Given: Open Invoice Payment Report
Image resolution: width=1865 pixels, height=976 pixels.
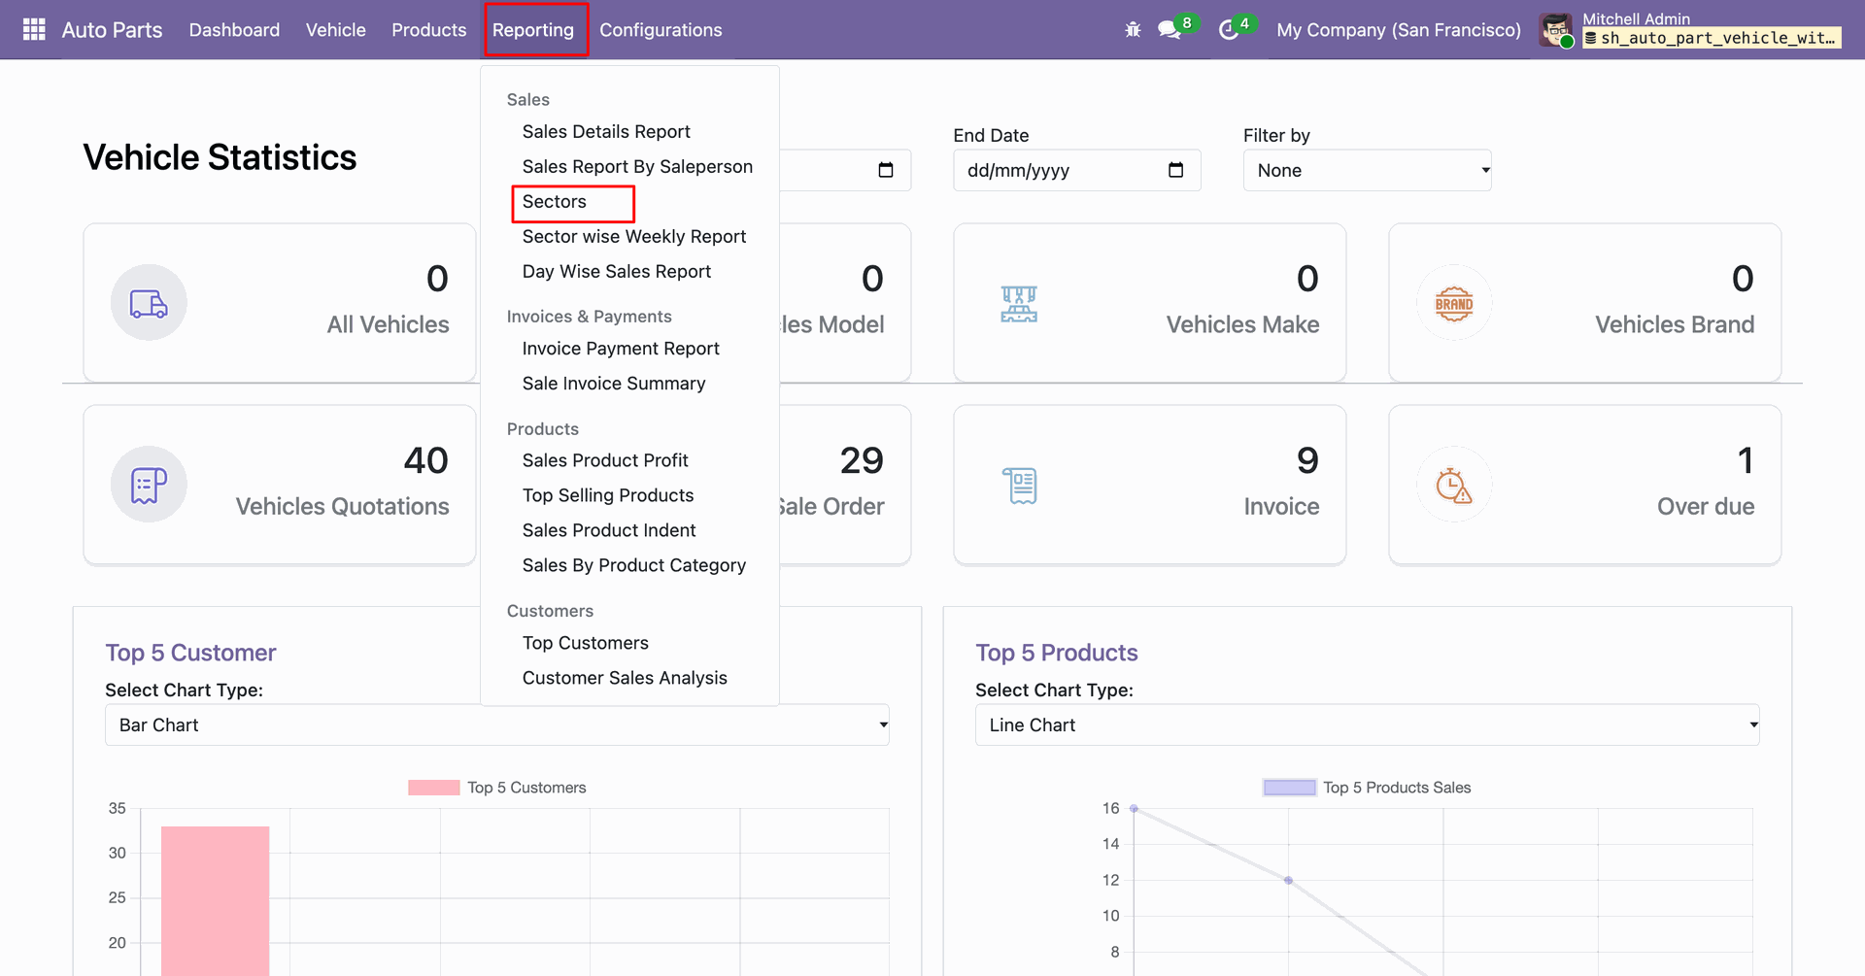Looking at the screenshot, I should point(621,348).
